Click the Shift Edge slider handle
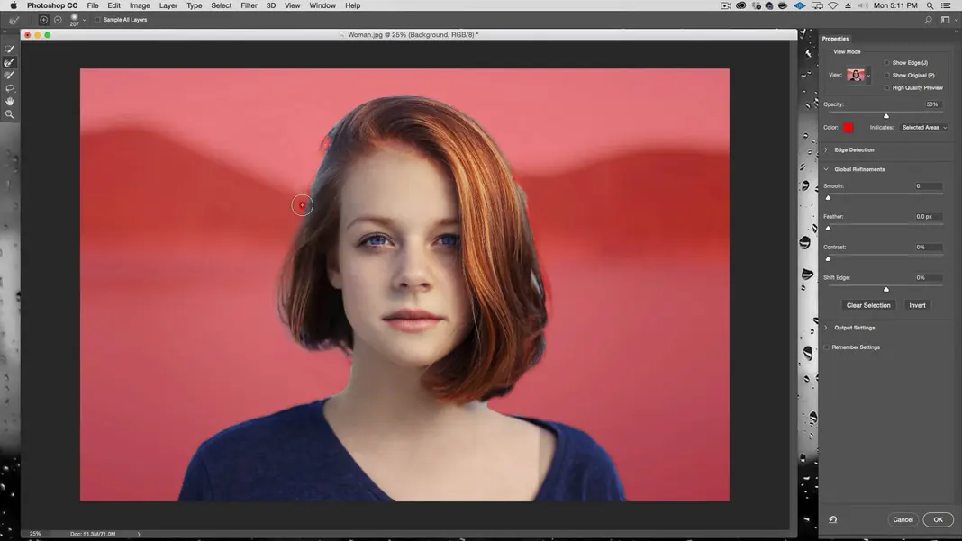The height and width of the screenshot is (541, 962). (x=886, y=290)
